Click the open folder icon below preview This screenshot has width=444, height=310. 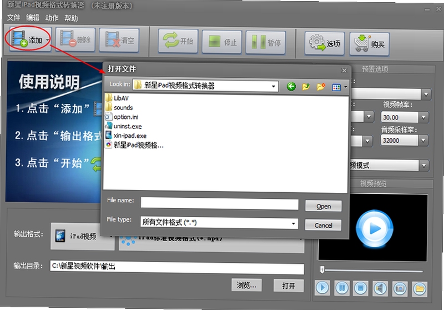[x=420, y=289]
